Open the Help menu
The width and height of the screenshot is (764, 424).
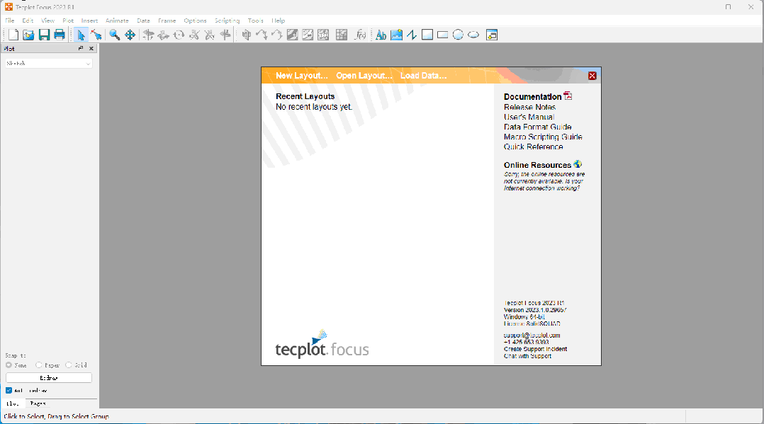click(x=279, y=21)
